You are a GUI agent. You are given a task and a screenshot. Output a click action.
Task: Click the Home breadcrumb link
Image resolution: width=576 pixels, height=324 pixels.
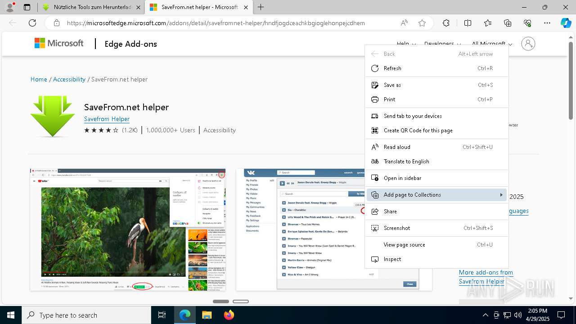tap(39, 79)
